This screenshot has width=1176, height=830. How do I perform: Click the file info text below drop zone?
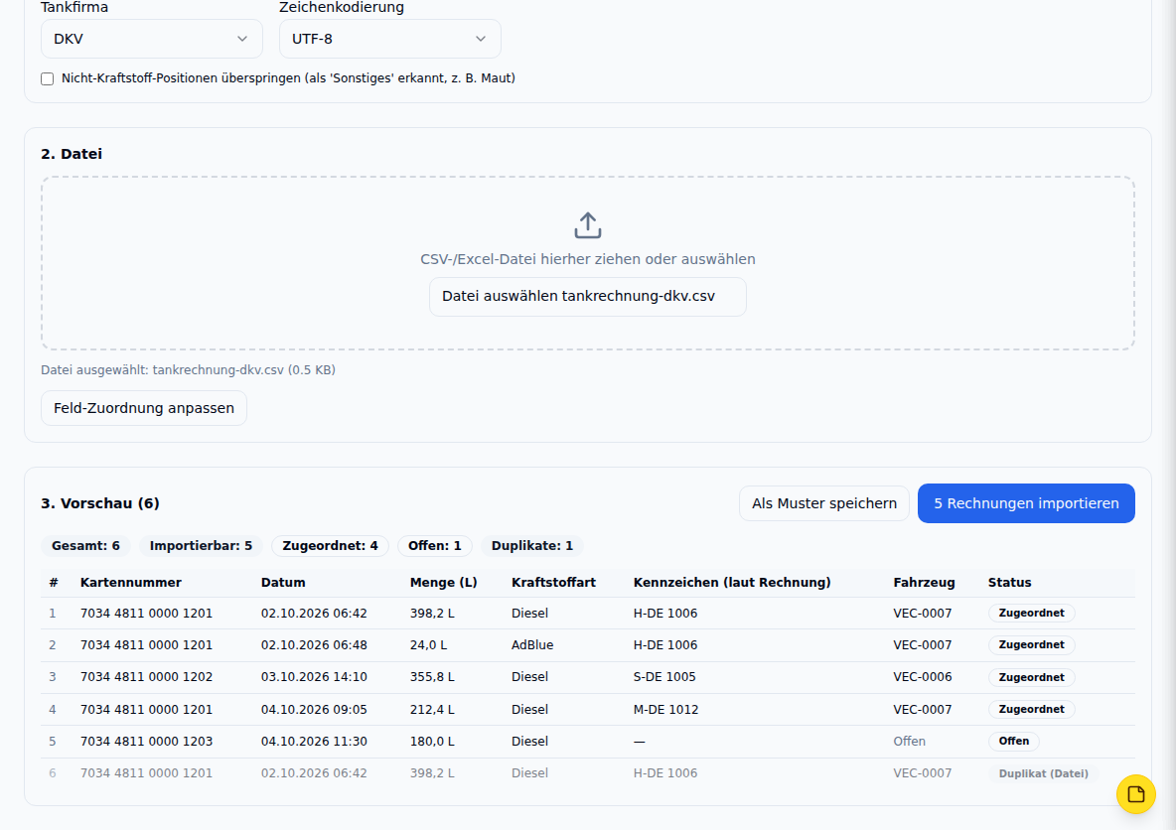pos(189,369)
